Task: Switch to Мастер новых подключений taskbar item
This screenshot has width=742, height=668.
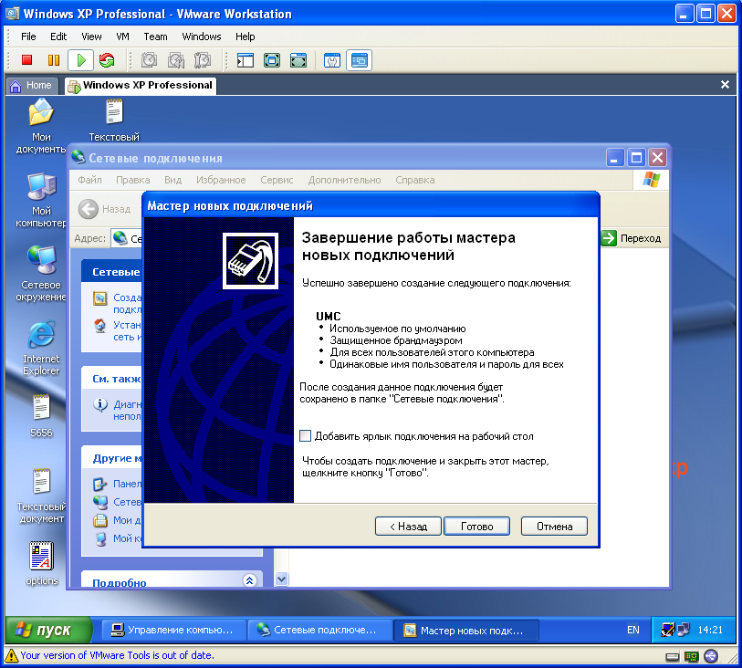Action: pos(465,631)
